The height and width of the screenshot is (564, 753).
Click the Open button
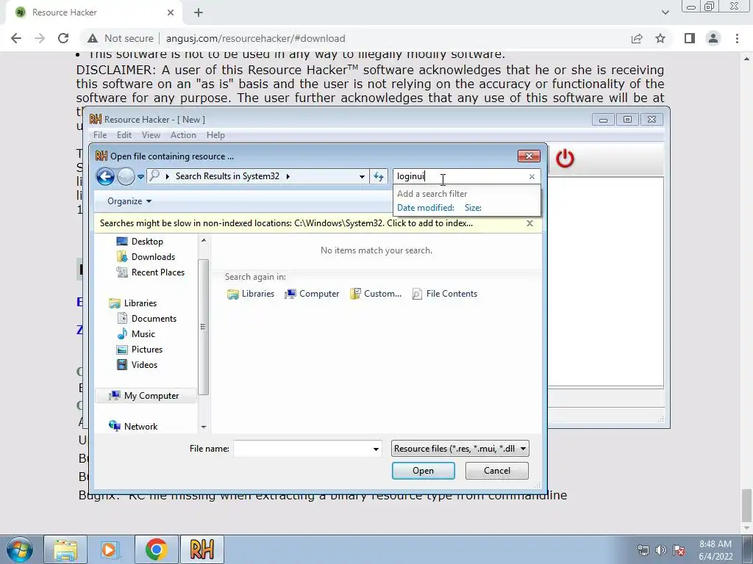pyautogui.click(x=423, y=471)
